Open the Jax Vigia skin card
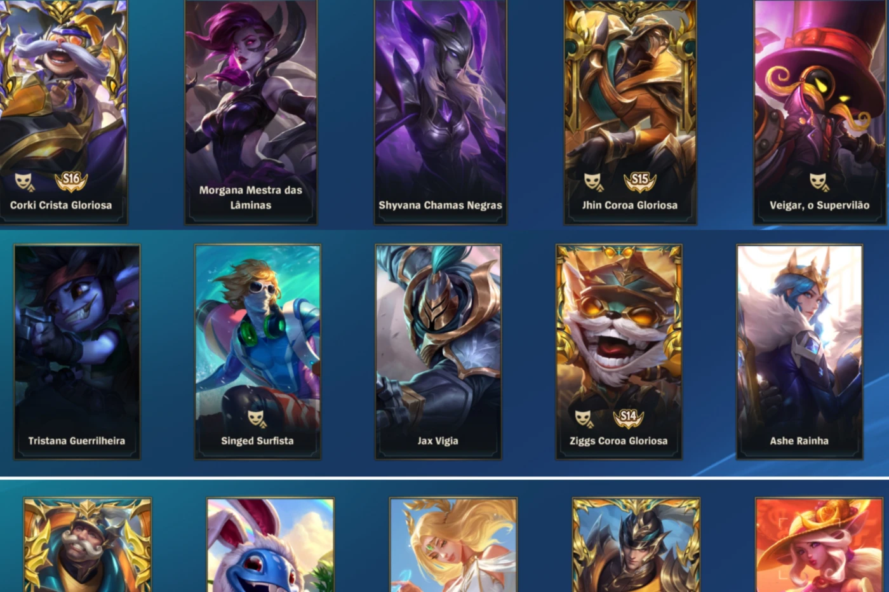This screenshot has width=889, height=592. click(x=438, y=351)
